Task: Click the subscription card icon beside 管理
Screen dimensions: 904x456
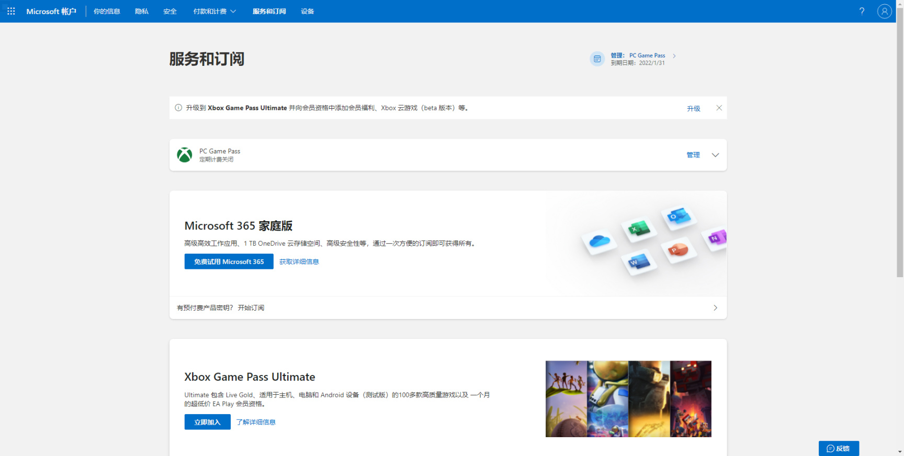Action: pyautogui.click(x=597, y=59)
